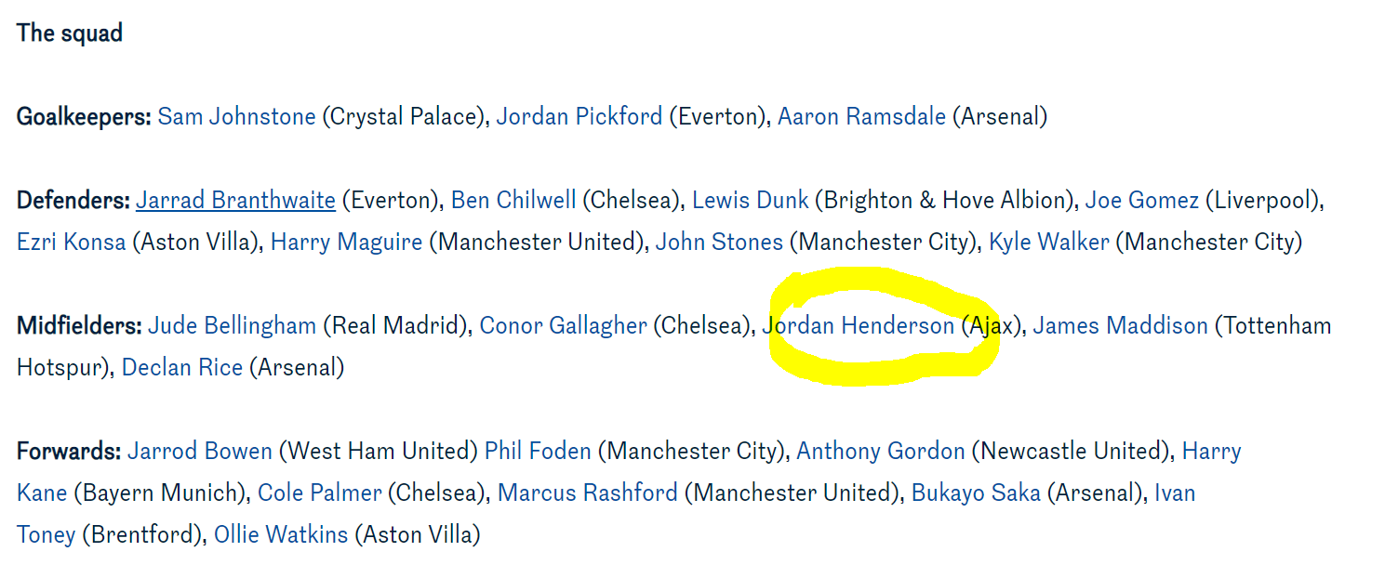Image resolution: width=1385 pixels, height=578 pixels.
Task: Open the Lewis Dunk link
Action: point(751,201)
